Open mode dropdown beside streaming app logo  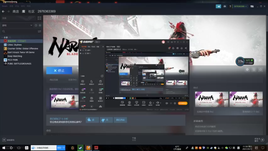pyautogui.click(x=97, y=42)
